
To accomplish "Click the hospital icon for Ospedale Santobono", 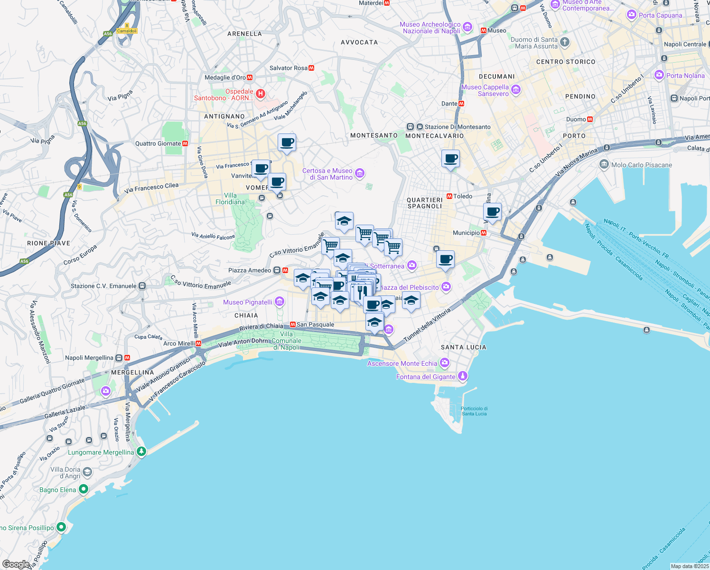I will 260,94.
